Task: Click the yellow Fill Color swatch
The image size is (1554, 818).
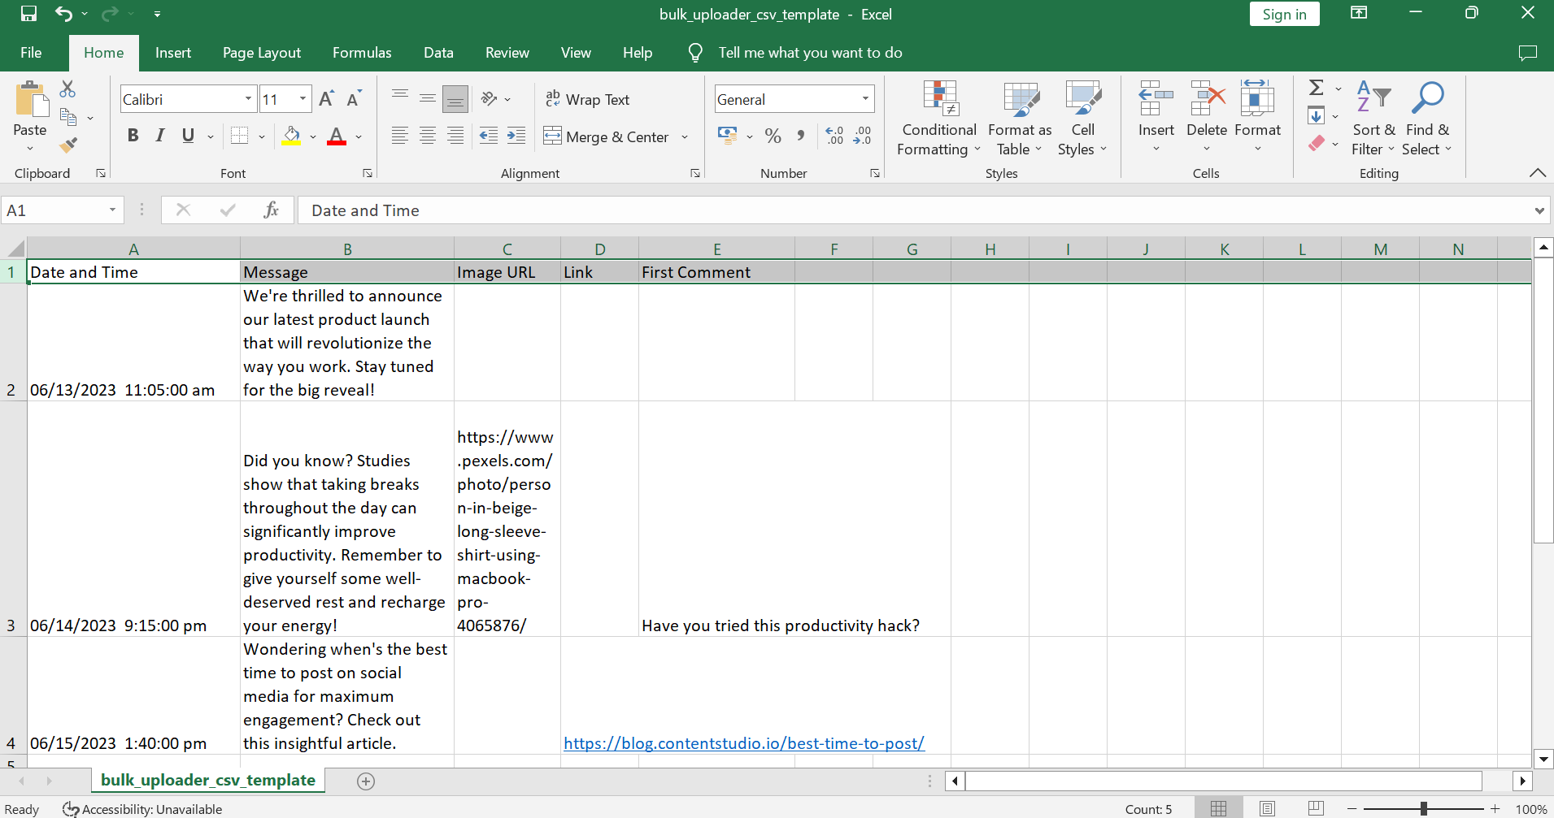Action: [291, 136]
